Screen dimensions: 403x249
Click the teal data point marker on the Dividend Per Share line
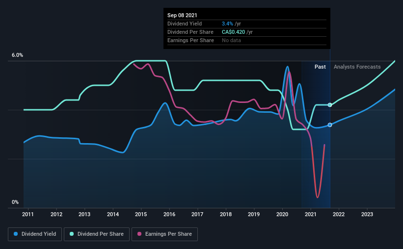tap(330, 105)
